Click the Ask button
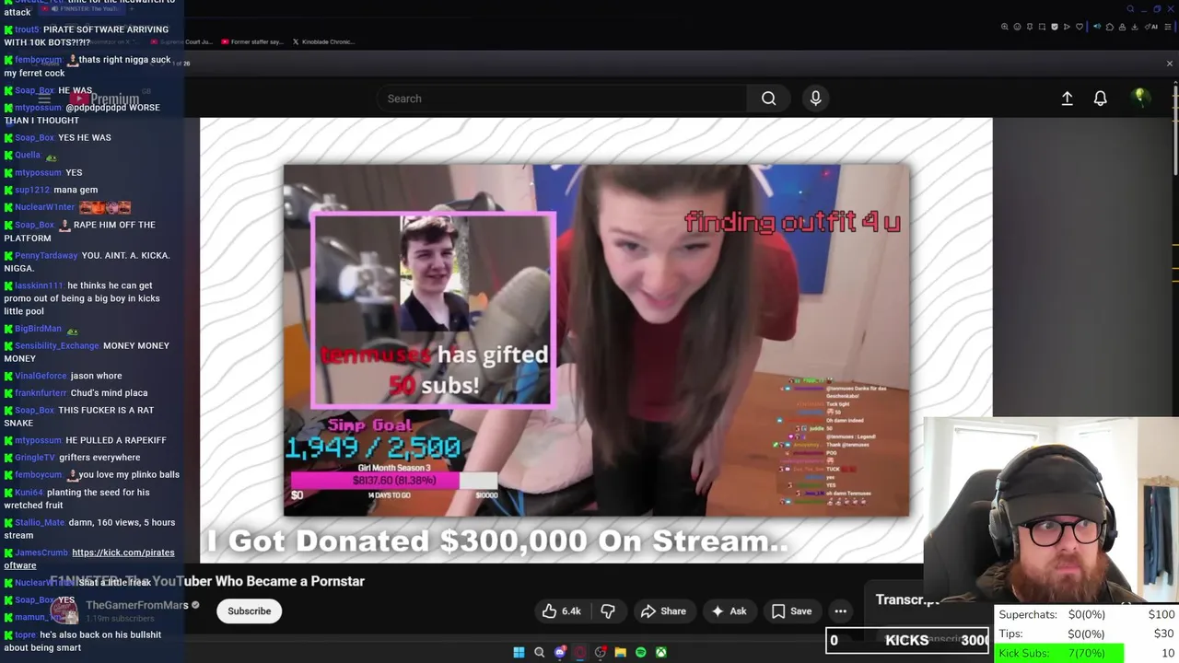 tap(729, 611)
